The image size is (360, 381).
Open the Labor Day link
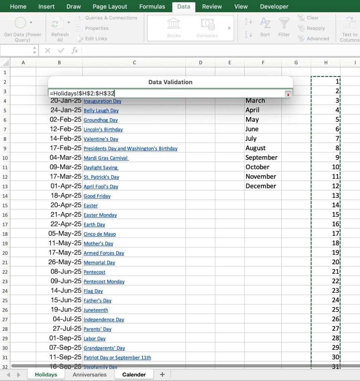pos(94,339)
